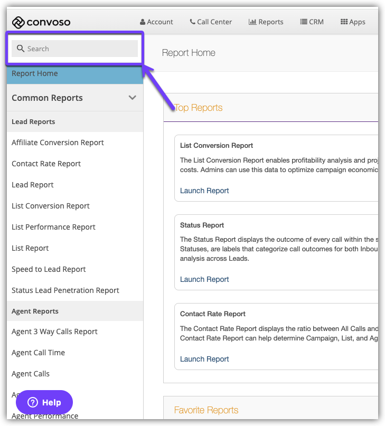
Task: Launch the Contact Rate Report
Action: tap(204, 359)
